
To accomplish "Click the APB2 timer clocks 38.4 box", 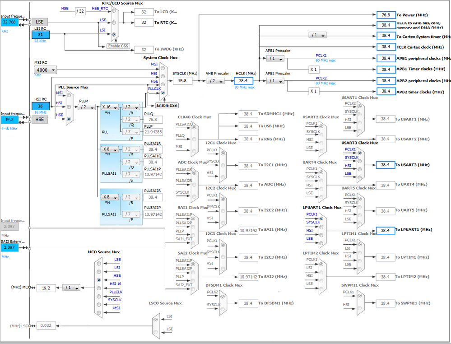I will tap(386, 92).
